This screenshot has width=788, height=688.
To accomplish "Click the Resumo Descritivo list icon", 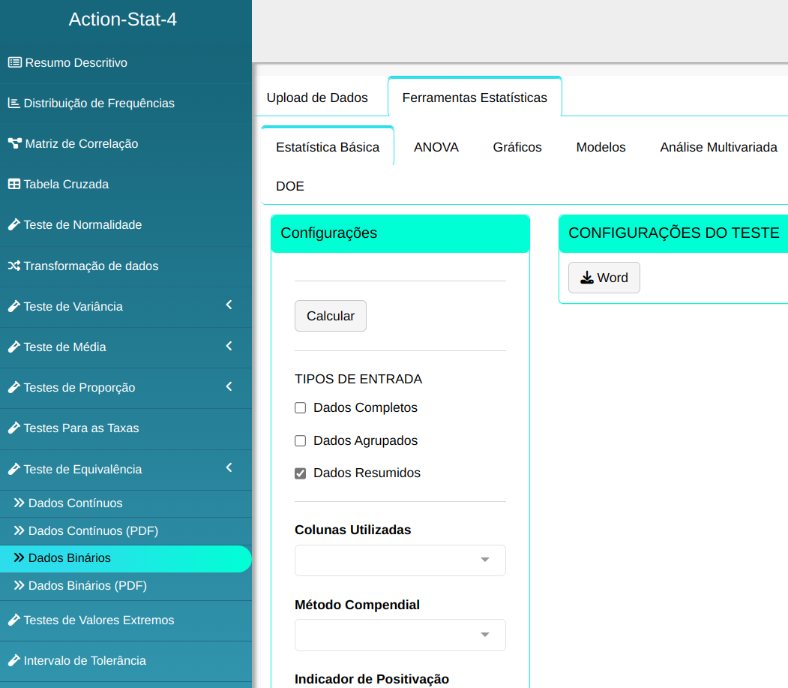I will click(14, 63).
